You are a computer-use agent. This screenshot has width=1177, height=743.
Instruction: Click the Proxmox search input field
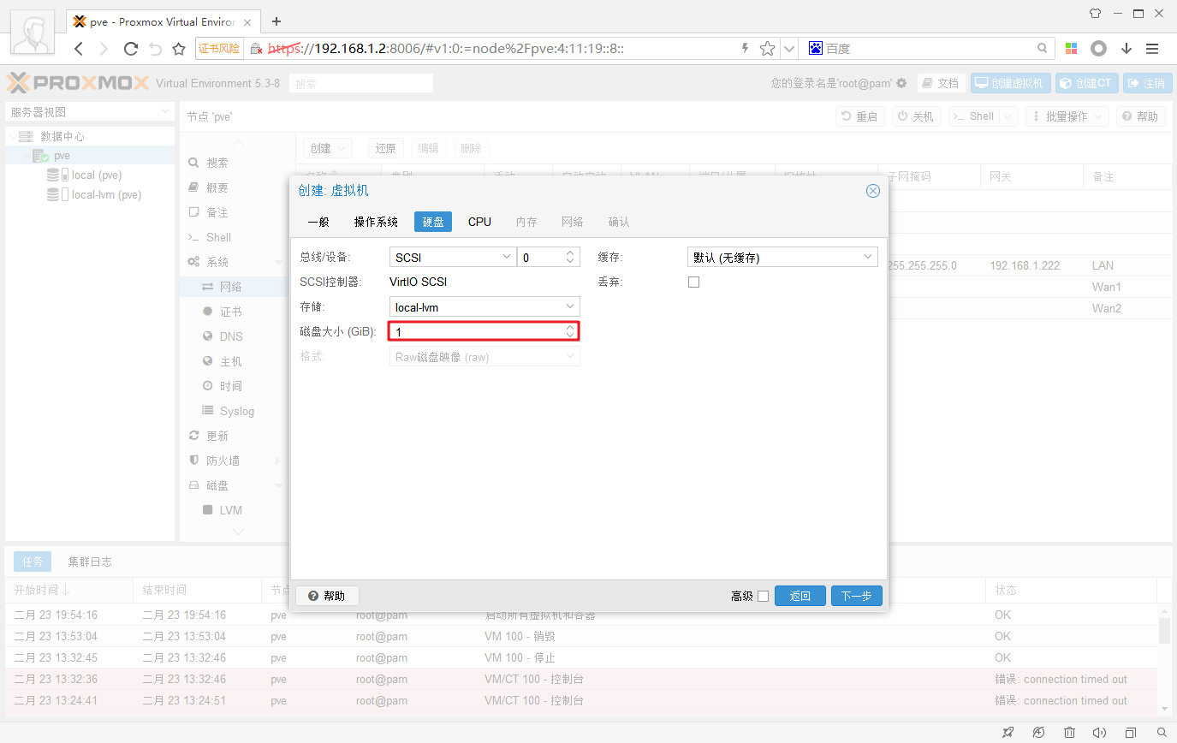pos(361,83)
